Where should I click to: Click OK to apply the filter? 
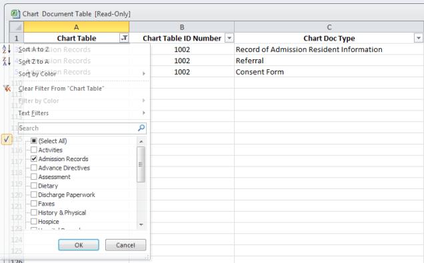(79, 245)
